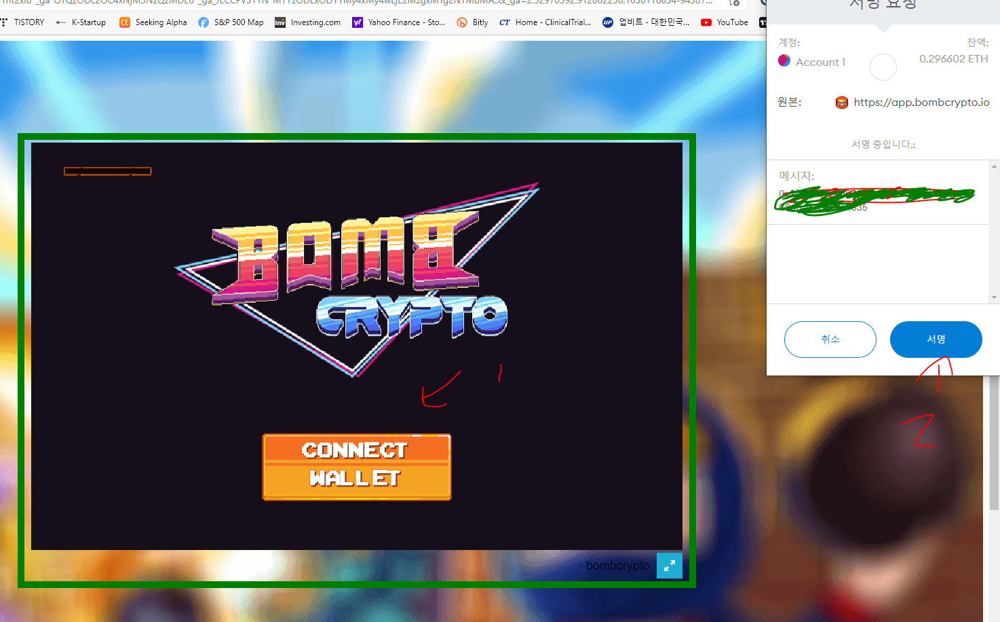
Task: Open the Yahoo Finance bookmark
Action: coord(399,22)
